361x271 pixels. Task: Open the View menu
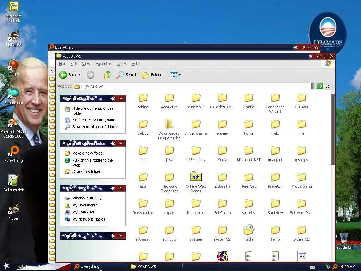pos(86,64)
